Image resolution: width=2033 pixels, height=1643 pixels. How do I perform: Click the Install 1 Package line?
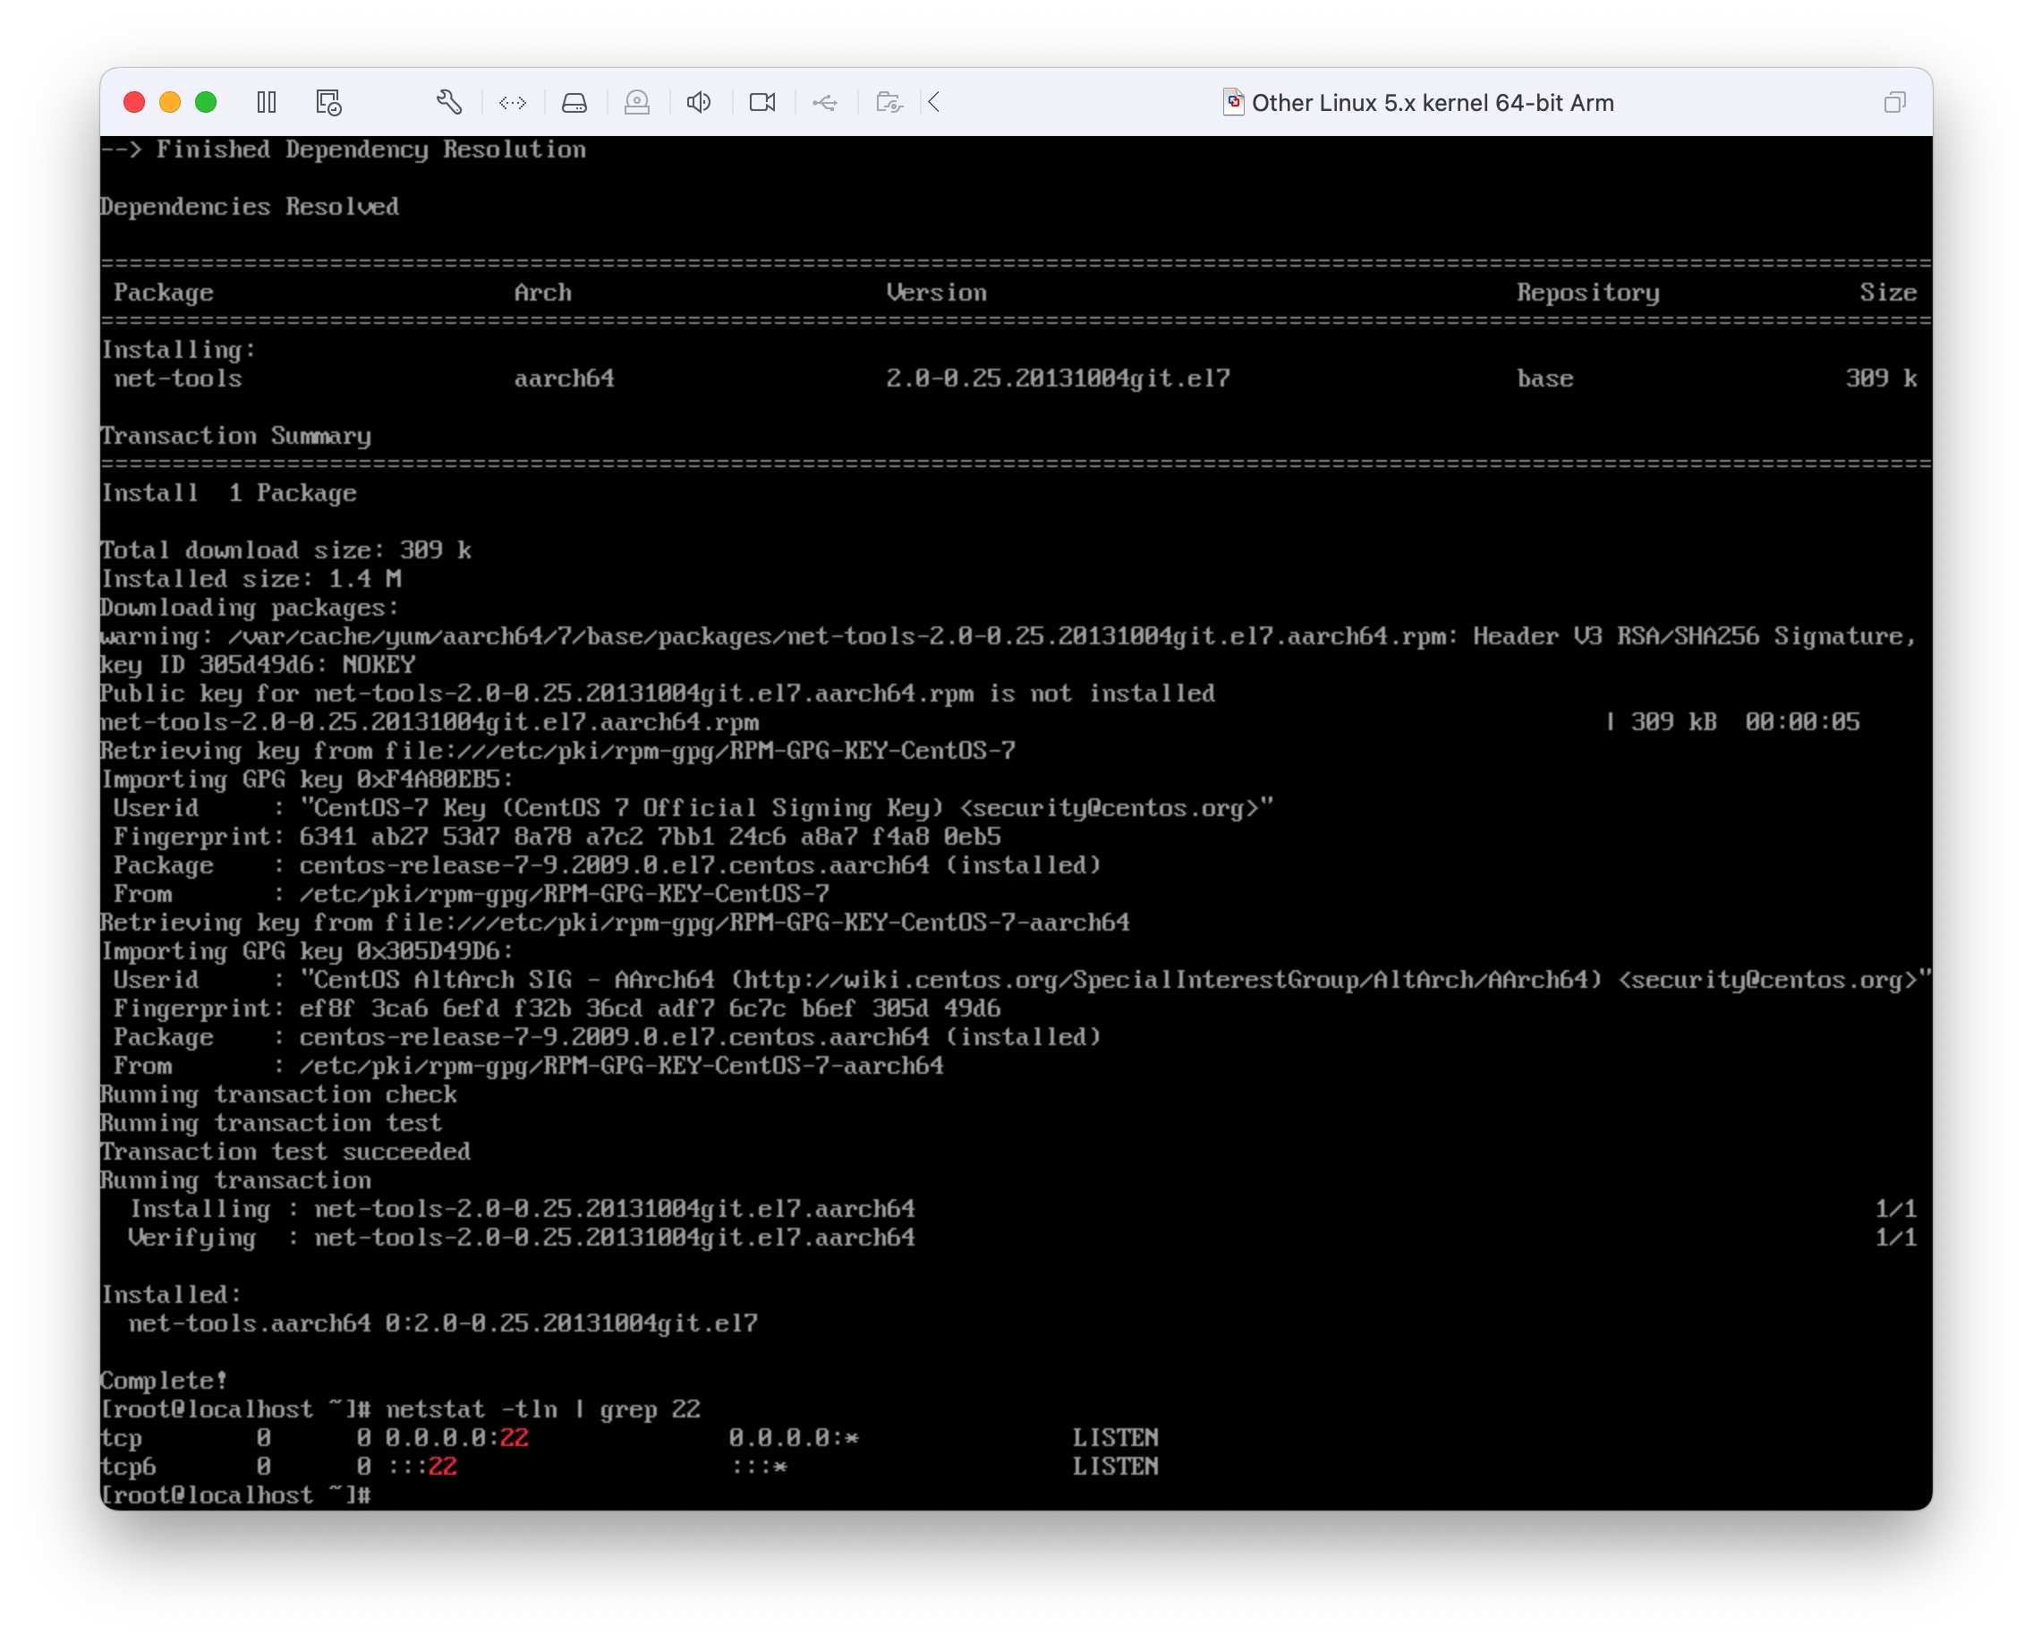[229, 493]
